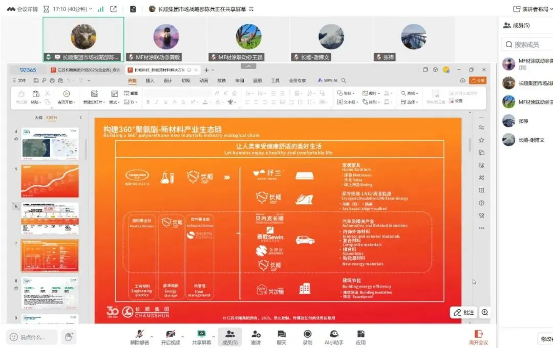The image size is (553, 348).
Task: Open the 形状 shapes dropdown
Action: pyautogui.click(x=346, y=94)
